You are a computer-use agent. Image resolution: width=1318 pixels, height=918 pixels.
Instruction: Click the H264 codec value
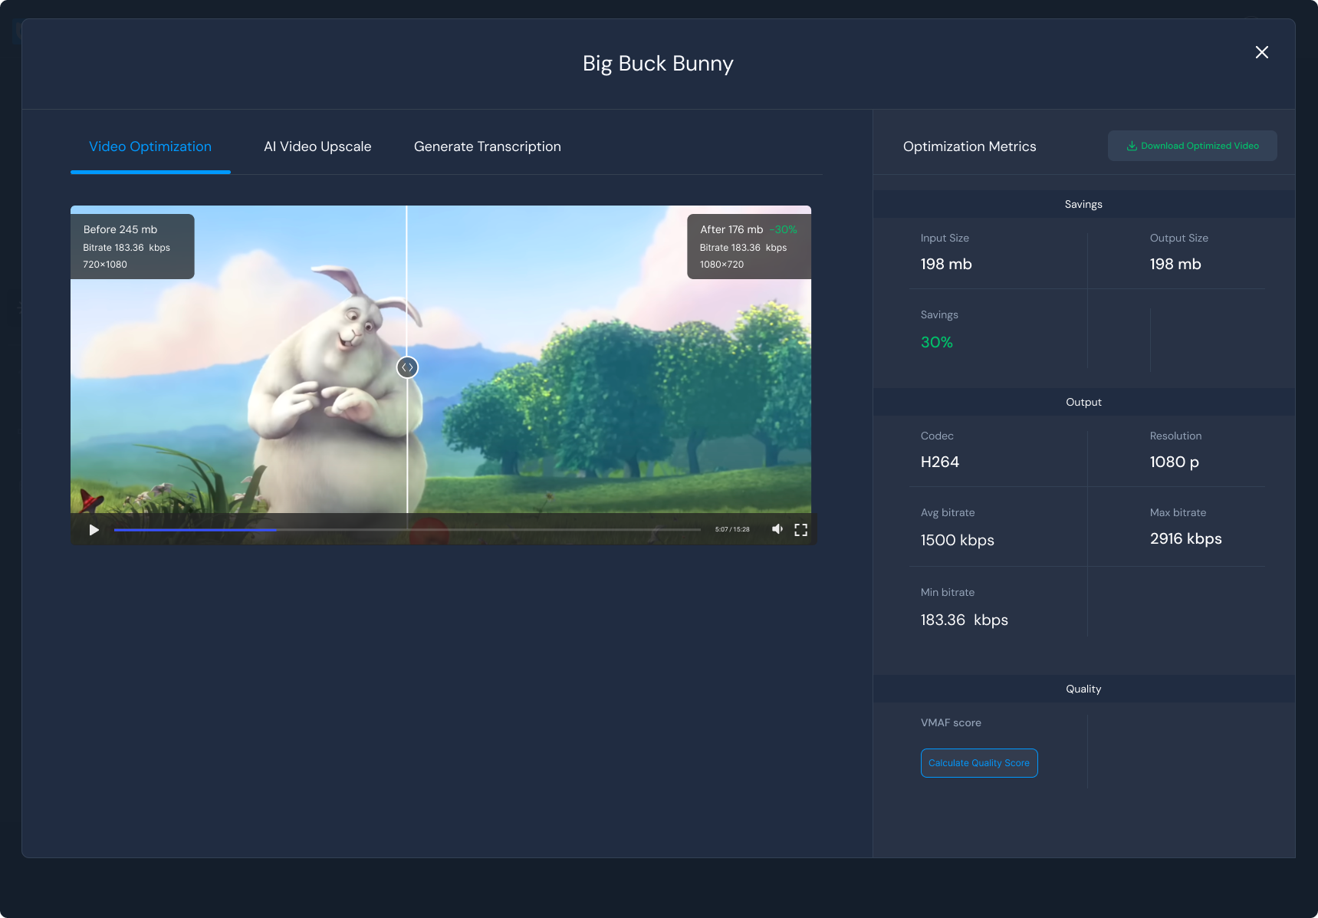coord(939,462)
